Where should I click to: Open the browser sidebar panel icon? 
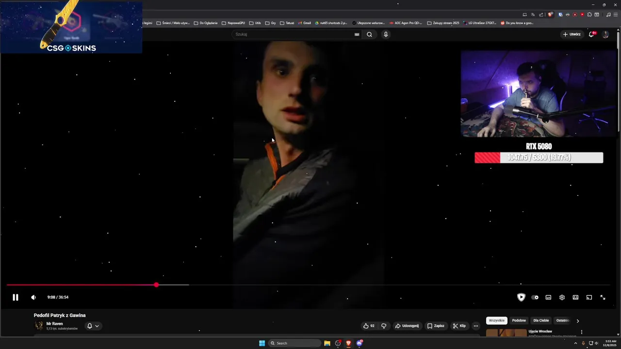coord(597,15)
